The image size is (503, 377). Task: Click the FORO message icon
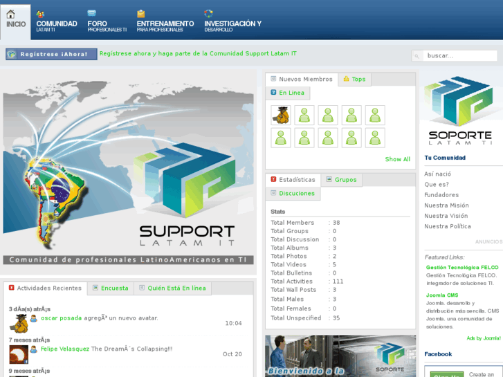91,13
